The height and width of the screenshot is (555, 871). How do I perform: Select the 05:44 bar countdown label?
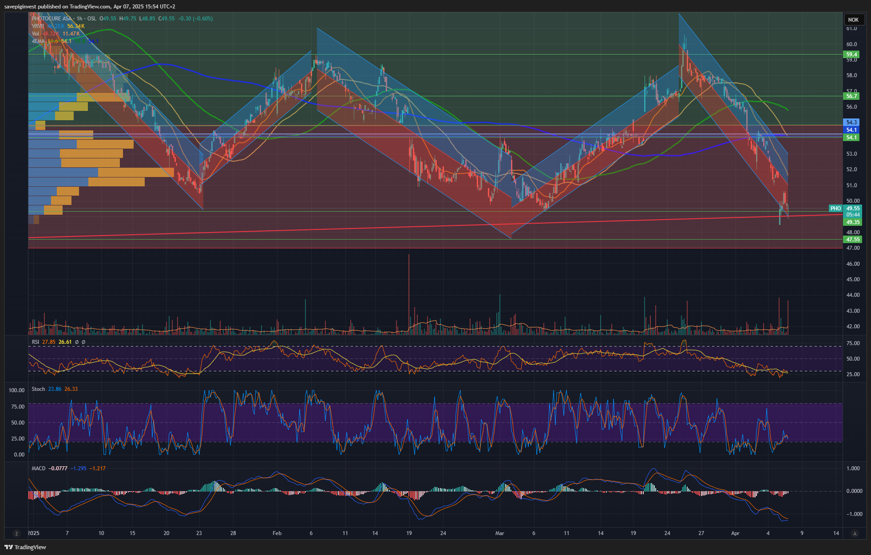[852, 215]
